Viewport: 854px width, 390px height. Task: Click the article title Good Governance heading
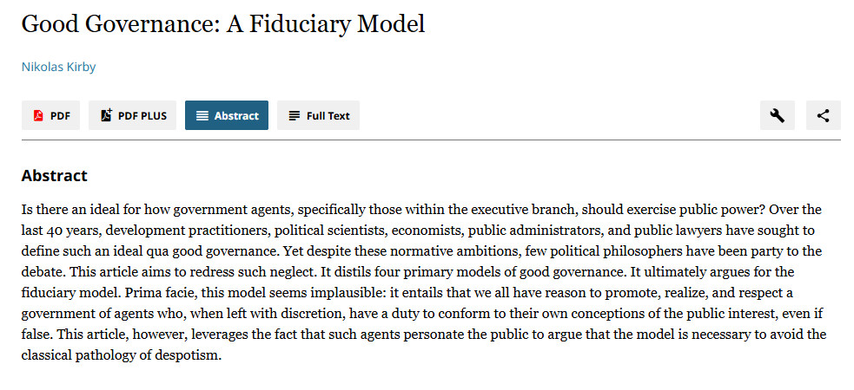click(x=222, y=24)
